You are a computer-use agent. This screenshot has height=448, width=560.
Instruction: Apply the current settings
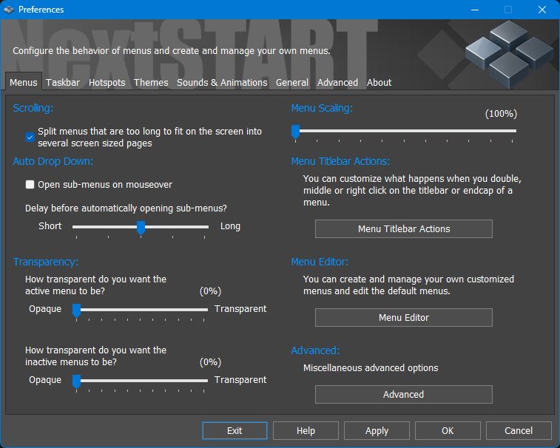[x=377, y=431]
